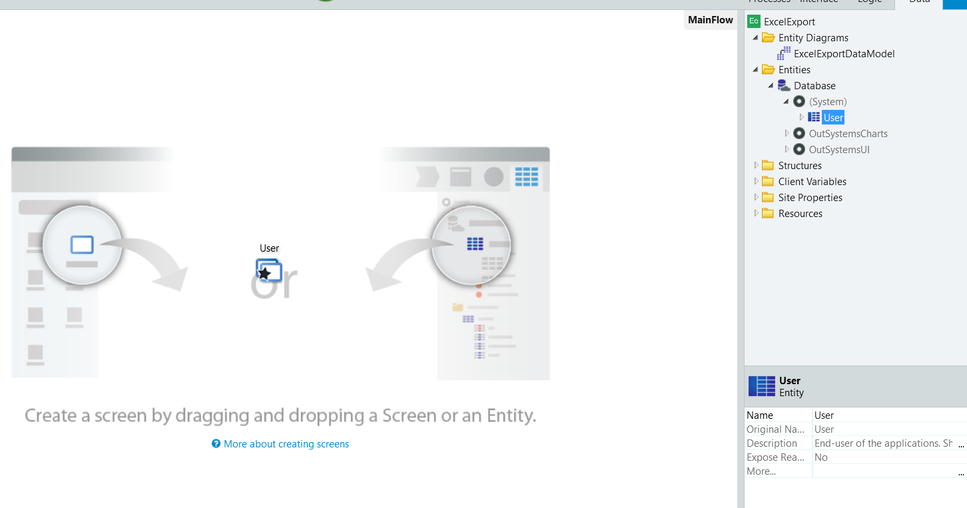Viewport: 967px width, 508px height.
Task: Click the OutSystemsUI module icon
Action: 799,150
